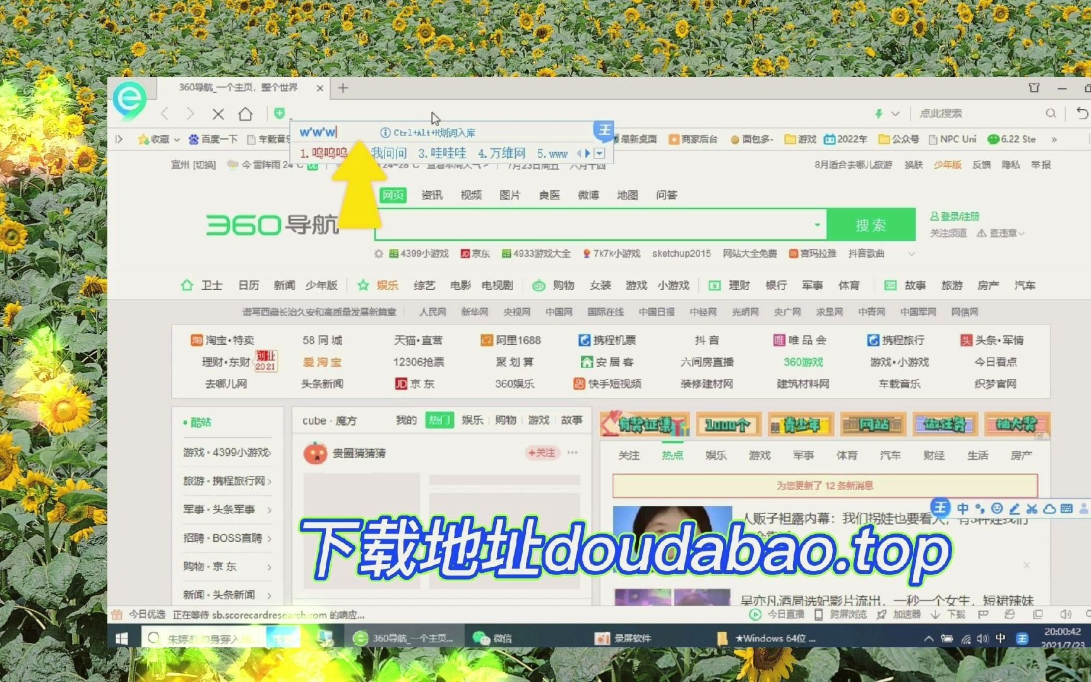Select the 军事 news tab
Screen dimensions: 1091x682
(x=803, y=455)
